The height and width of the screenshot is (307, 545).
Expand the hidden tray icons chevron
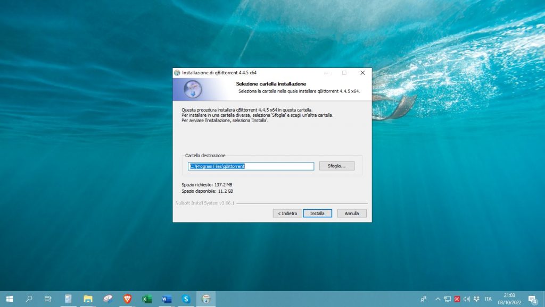point(438,299)
